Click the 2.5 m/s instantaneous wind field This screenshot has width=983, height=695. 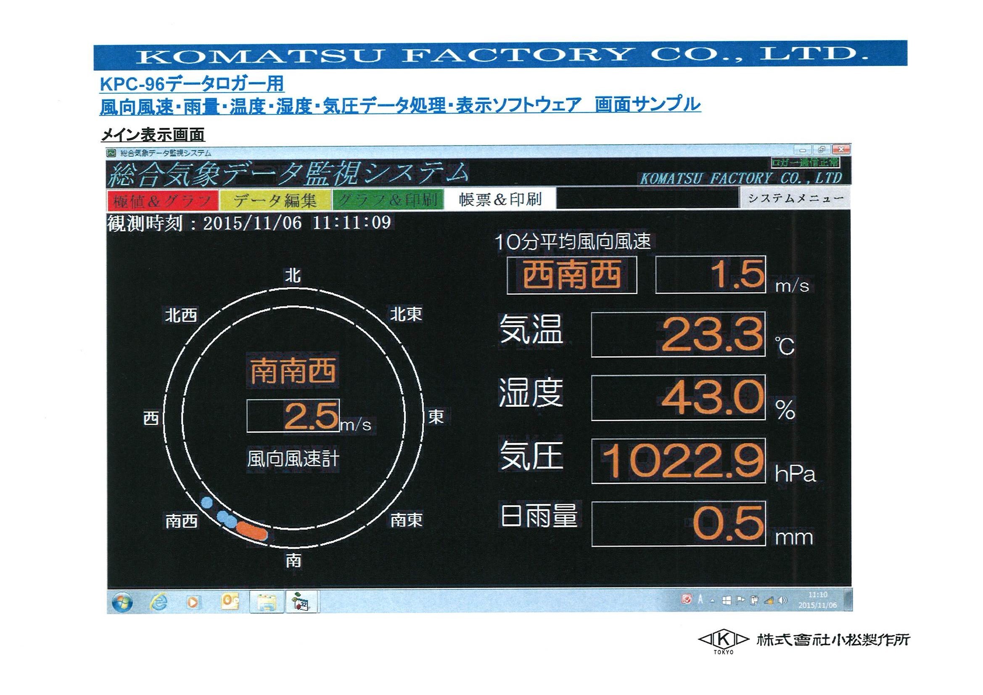point(293,416)
